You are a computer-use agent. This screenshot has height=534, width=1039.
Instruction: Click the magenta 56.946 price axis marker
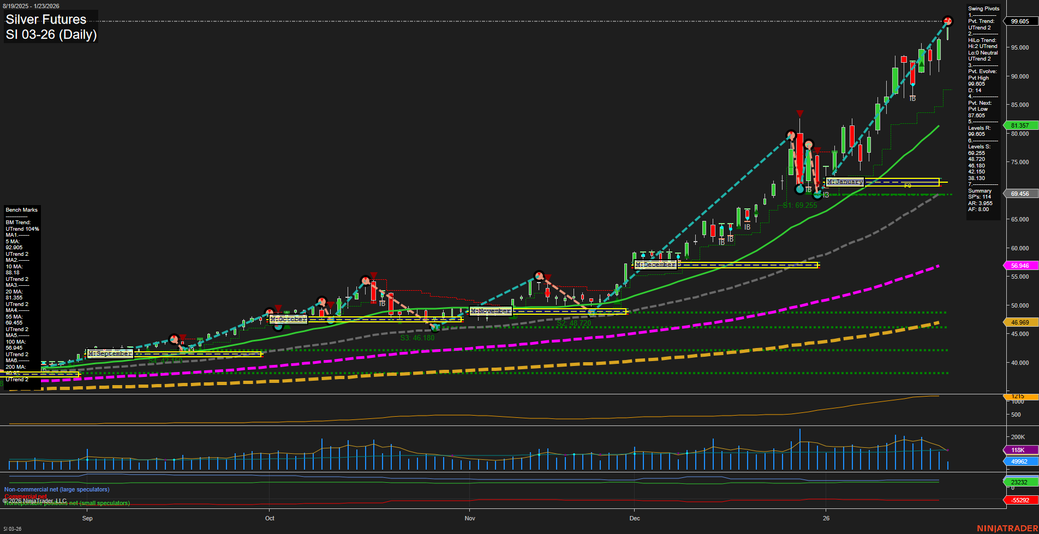click(x=1019, y=266)
